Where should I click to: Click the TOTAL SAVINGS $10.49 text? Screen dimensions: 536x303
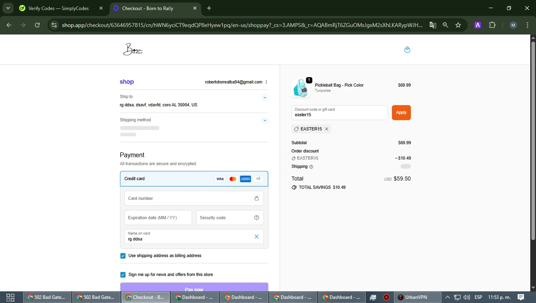(x=322, y=187)
